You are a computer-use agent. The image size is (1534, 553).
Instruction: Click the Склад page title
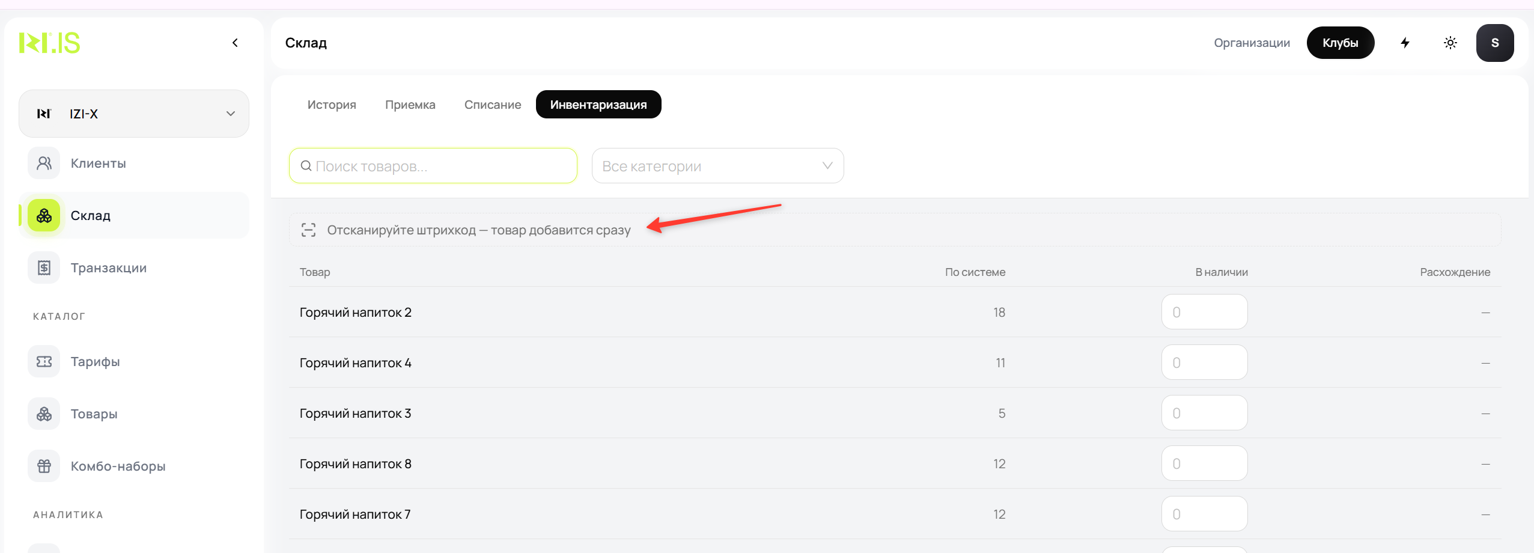pyautogui.click(x=306, y=43)
